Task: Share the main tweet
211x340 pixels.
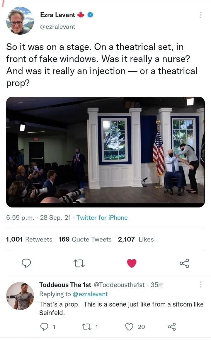Action: point(184,263)
